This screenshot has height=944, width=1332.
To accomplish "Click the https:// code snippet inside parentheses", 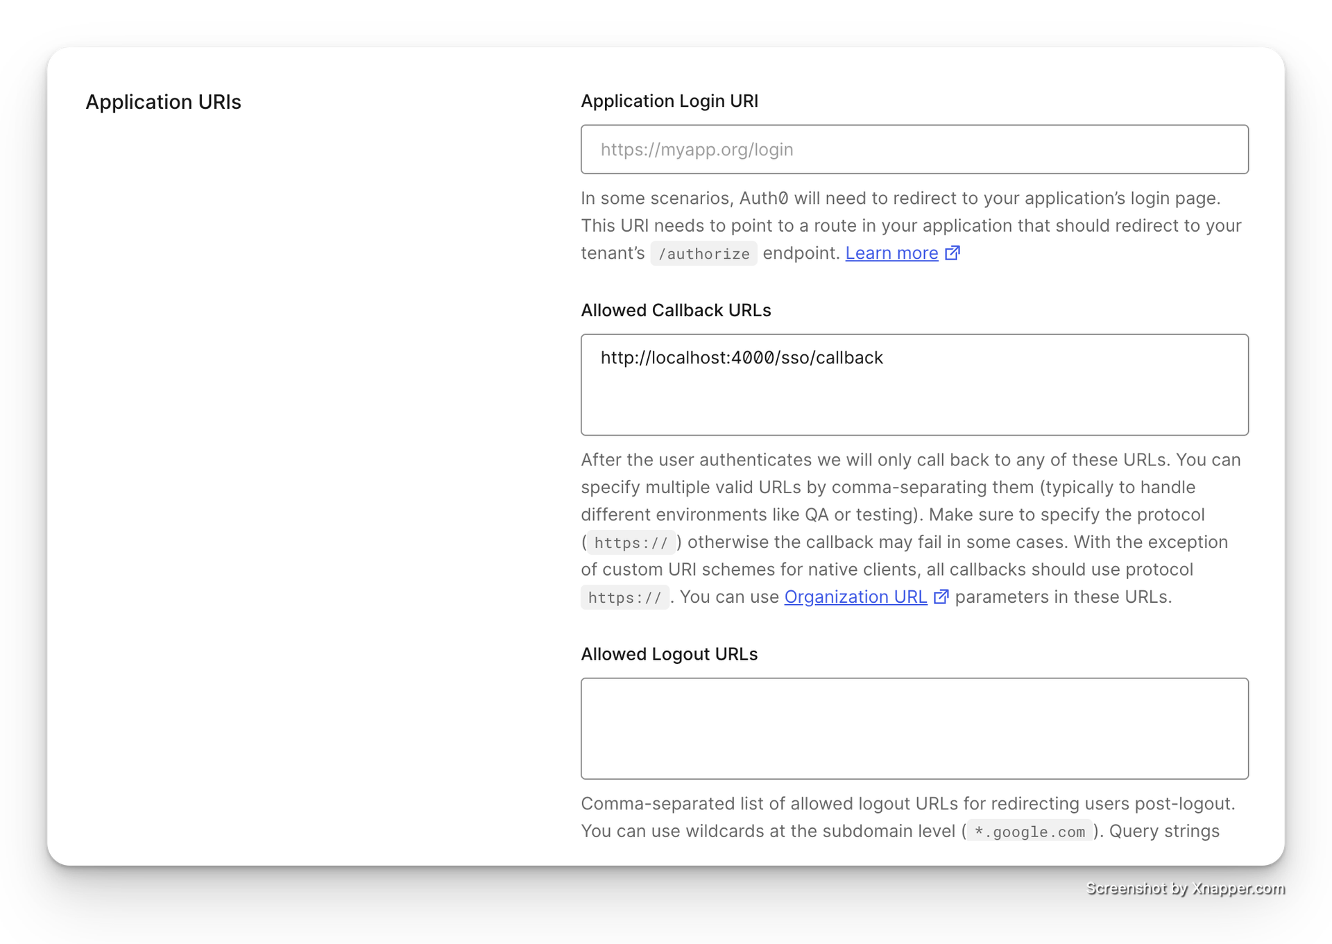I will pos(631,542).
